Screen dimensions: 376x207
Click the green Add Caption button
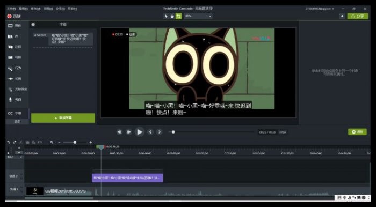[63, 118]
